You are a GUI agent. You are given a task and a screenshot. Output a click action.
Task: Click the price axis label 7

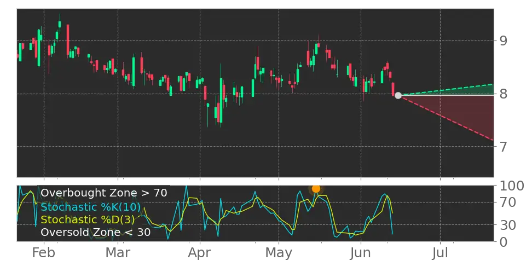coord(504,147)
